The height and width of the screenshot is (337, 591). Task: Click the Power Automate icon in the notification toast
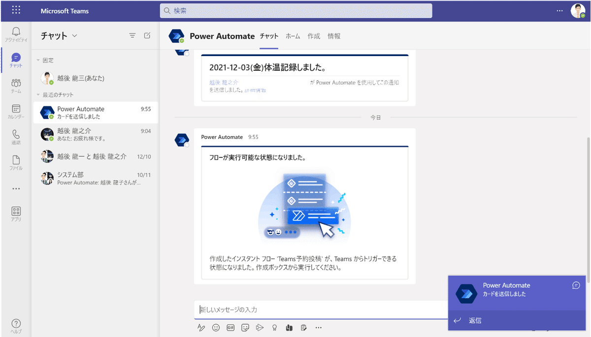466,294
